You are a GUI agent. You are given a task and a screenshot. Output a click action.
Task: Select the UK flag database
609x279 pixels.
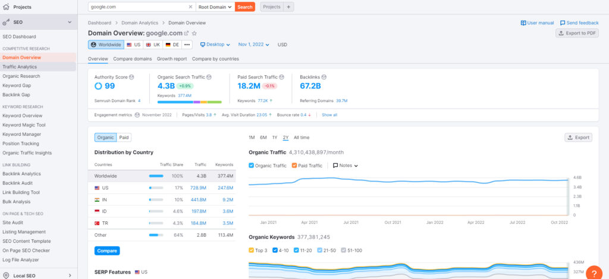pyautogui.click(x=153, y=45)
